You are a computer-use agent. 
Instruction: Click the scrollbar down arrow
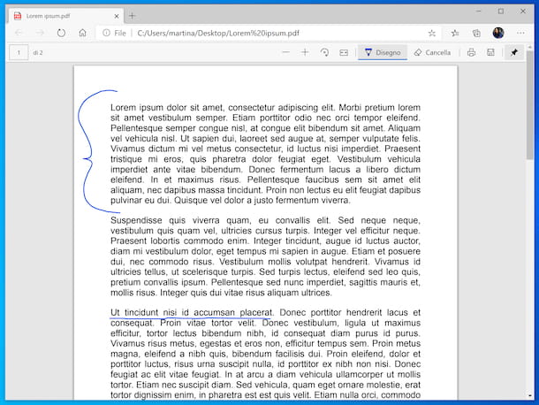530,395
